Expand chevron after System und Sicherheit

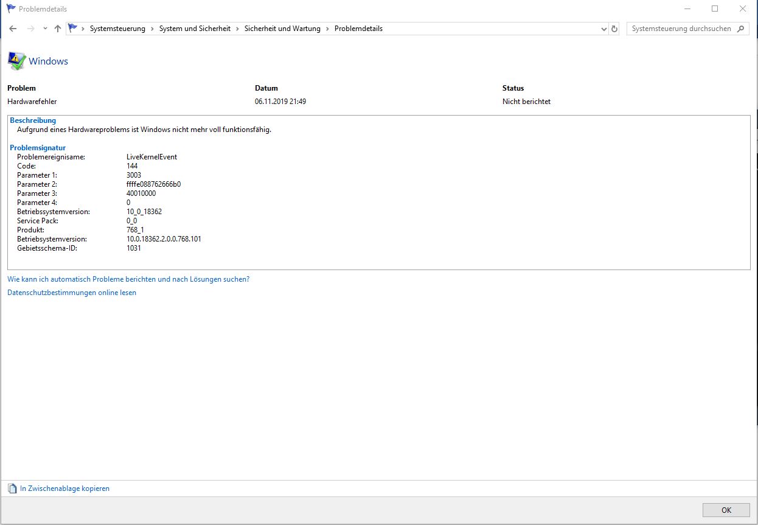pyautogui.click(x=237, y=29)
